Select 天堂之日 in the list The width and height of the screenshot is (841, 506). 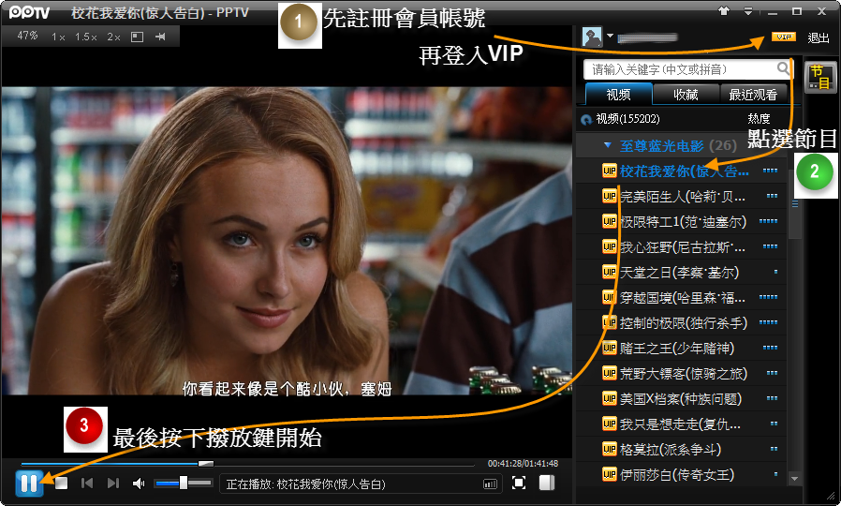click(679, 272)
